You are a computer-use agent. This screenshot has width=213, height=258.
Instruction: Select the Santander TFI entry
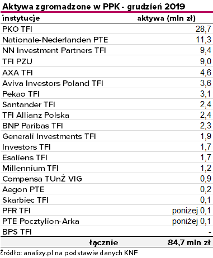pos(107,104)
